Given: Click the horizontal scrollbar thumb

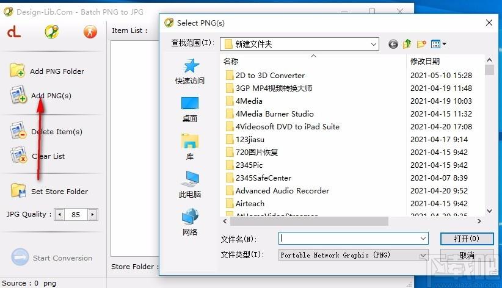Looking at the screenshot, I should tap(309, 221).
